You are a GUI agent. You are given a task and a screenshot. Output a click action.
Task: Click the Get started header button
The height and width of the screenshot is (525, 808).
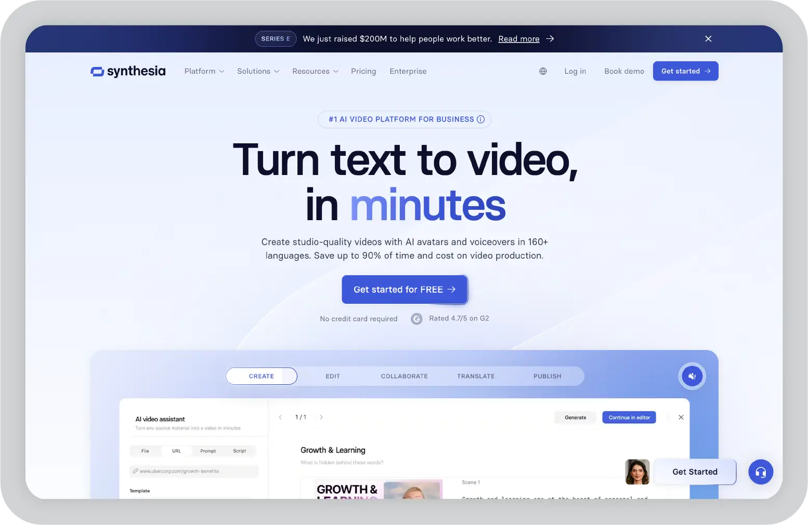(x=686, y=71)
